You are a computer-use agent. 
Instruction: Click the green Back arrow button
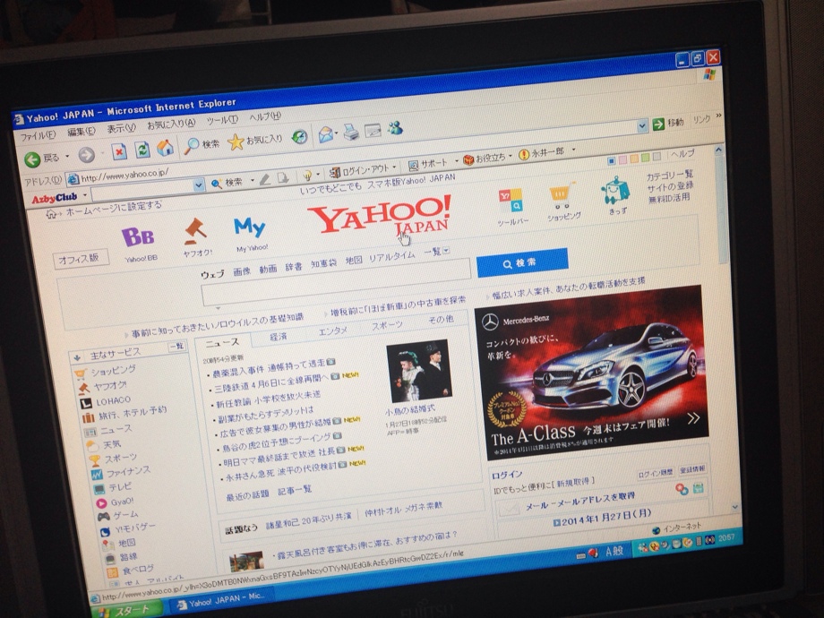(32, 159)
